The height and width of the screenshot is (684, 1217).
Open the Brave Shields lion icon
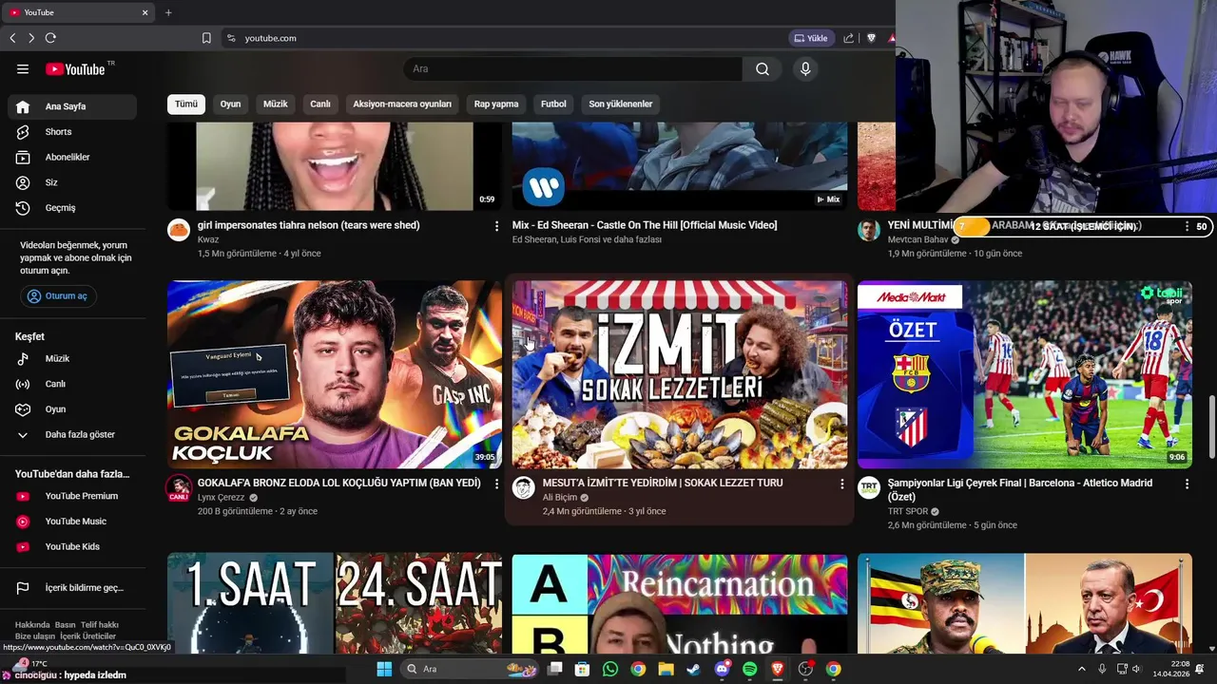[x=871, y=38]
